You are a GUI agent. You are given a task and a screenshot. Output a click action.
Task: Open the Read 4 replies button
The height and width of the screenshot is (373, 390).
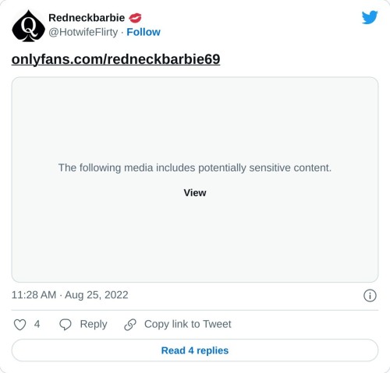point(195,350)
